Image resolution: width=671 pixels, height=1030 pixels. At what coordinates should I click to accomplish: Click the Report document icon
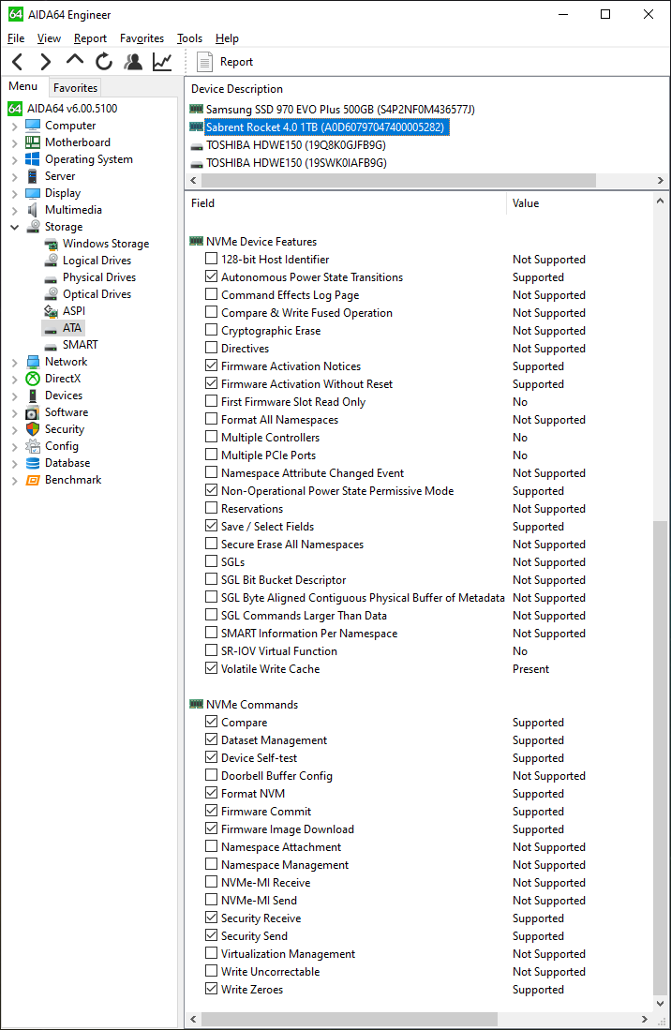(205, 62)
